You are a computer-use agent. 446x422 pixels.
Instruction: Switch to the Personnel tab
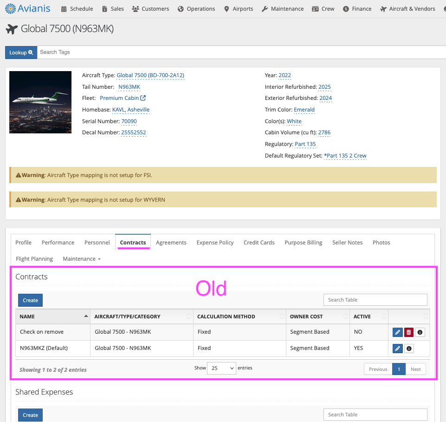97,243
